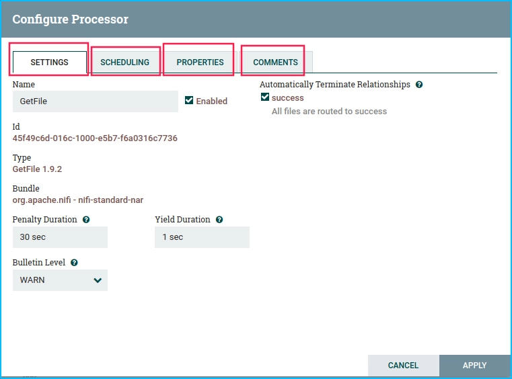Open the Yield Duration help icon
Image resolution: width=512 pixels, height=379 pixels.
(219, 220)
